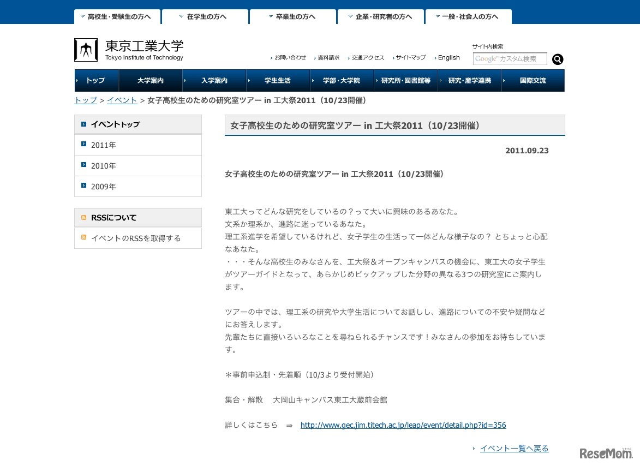This screenshot has width=640, height=466.
Task: Click the blue arrow icon beside 2011年
Action: pyautogui.click(x=83, y=144)
